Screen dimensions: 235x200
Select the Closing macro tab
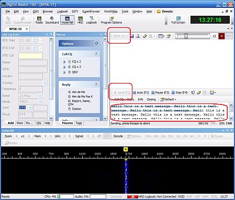(151, 99)
